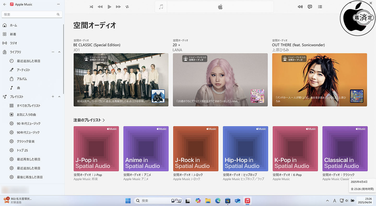
Task: Add a new playlist with the plus button
Action: (x=53, y=97)
